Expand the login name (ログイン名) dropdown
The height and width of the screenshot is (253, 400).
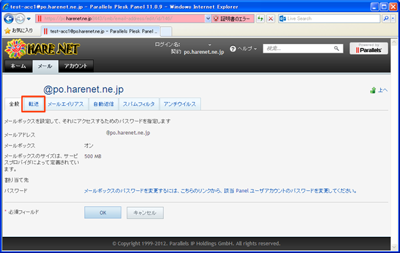[210, 45]
